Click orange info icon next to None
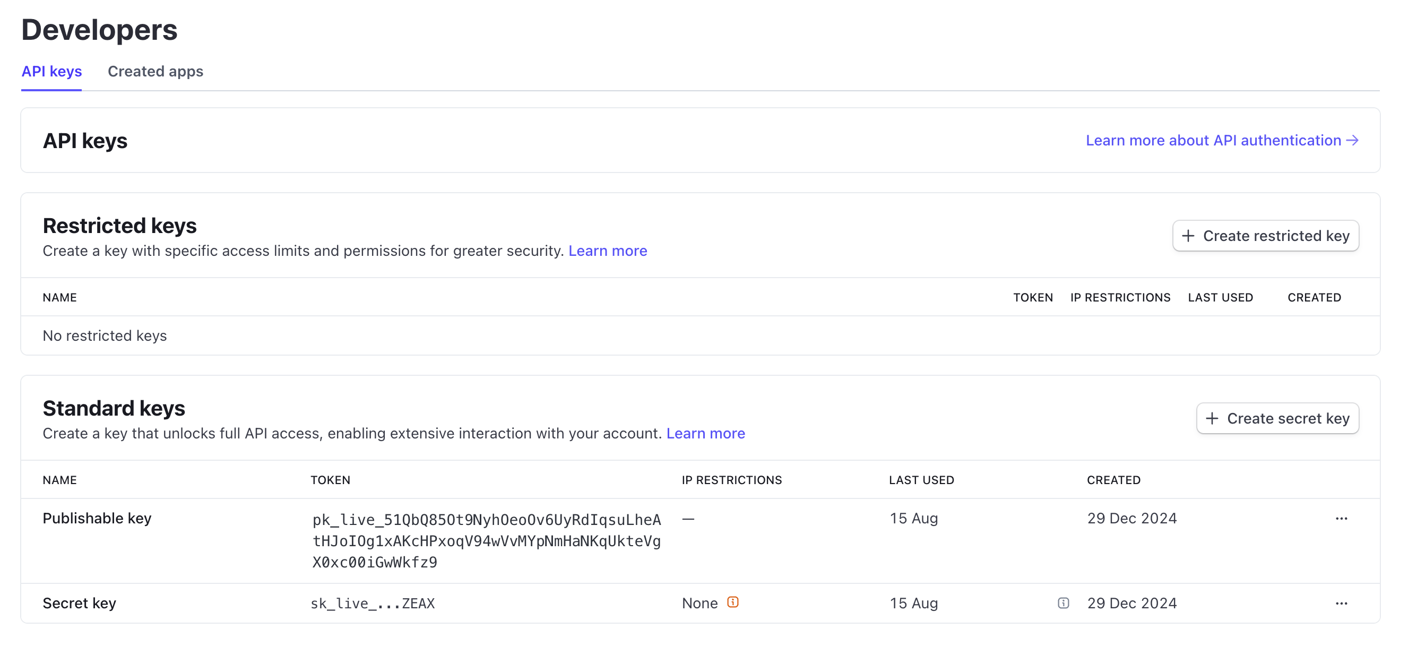This screenshot has width=1417, height=672. click(733, 602)
